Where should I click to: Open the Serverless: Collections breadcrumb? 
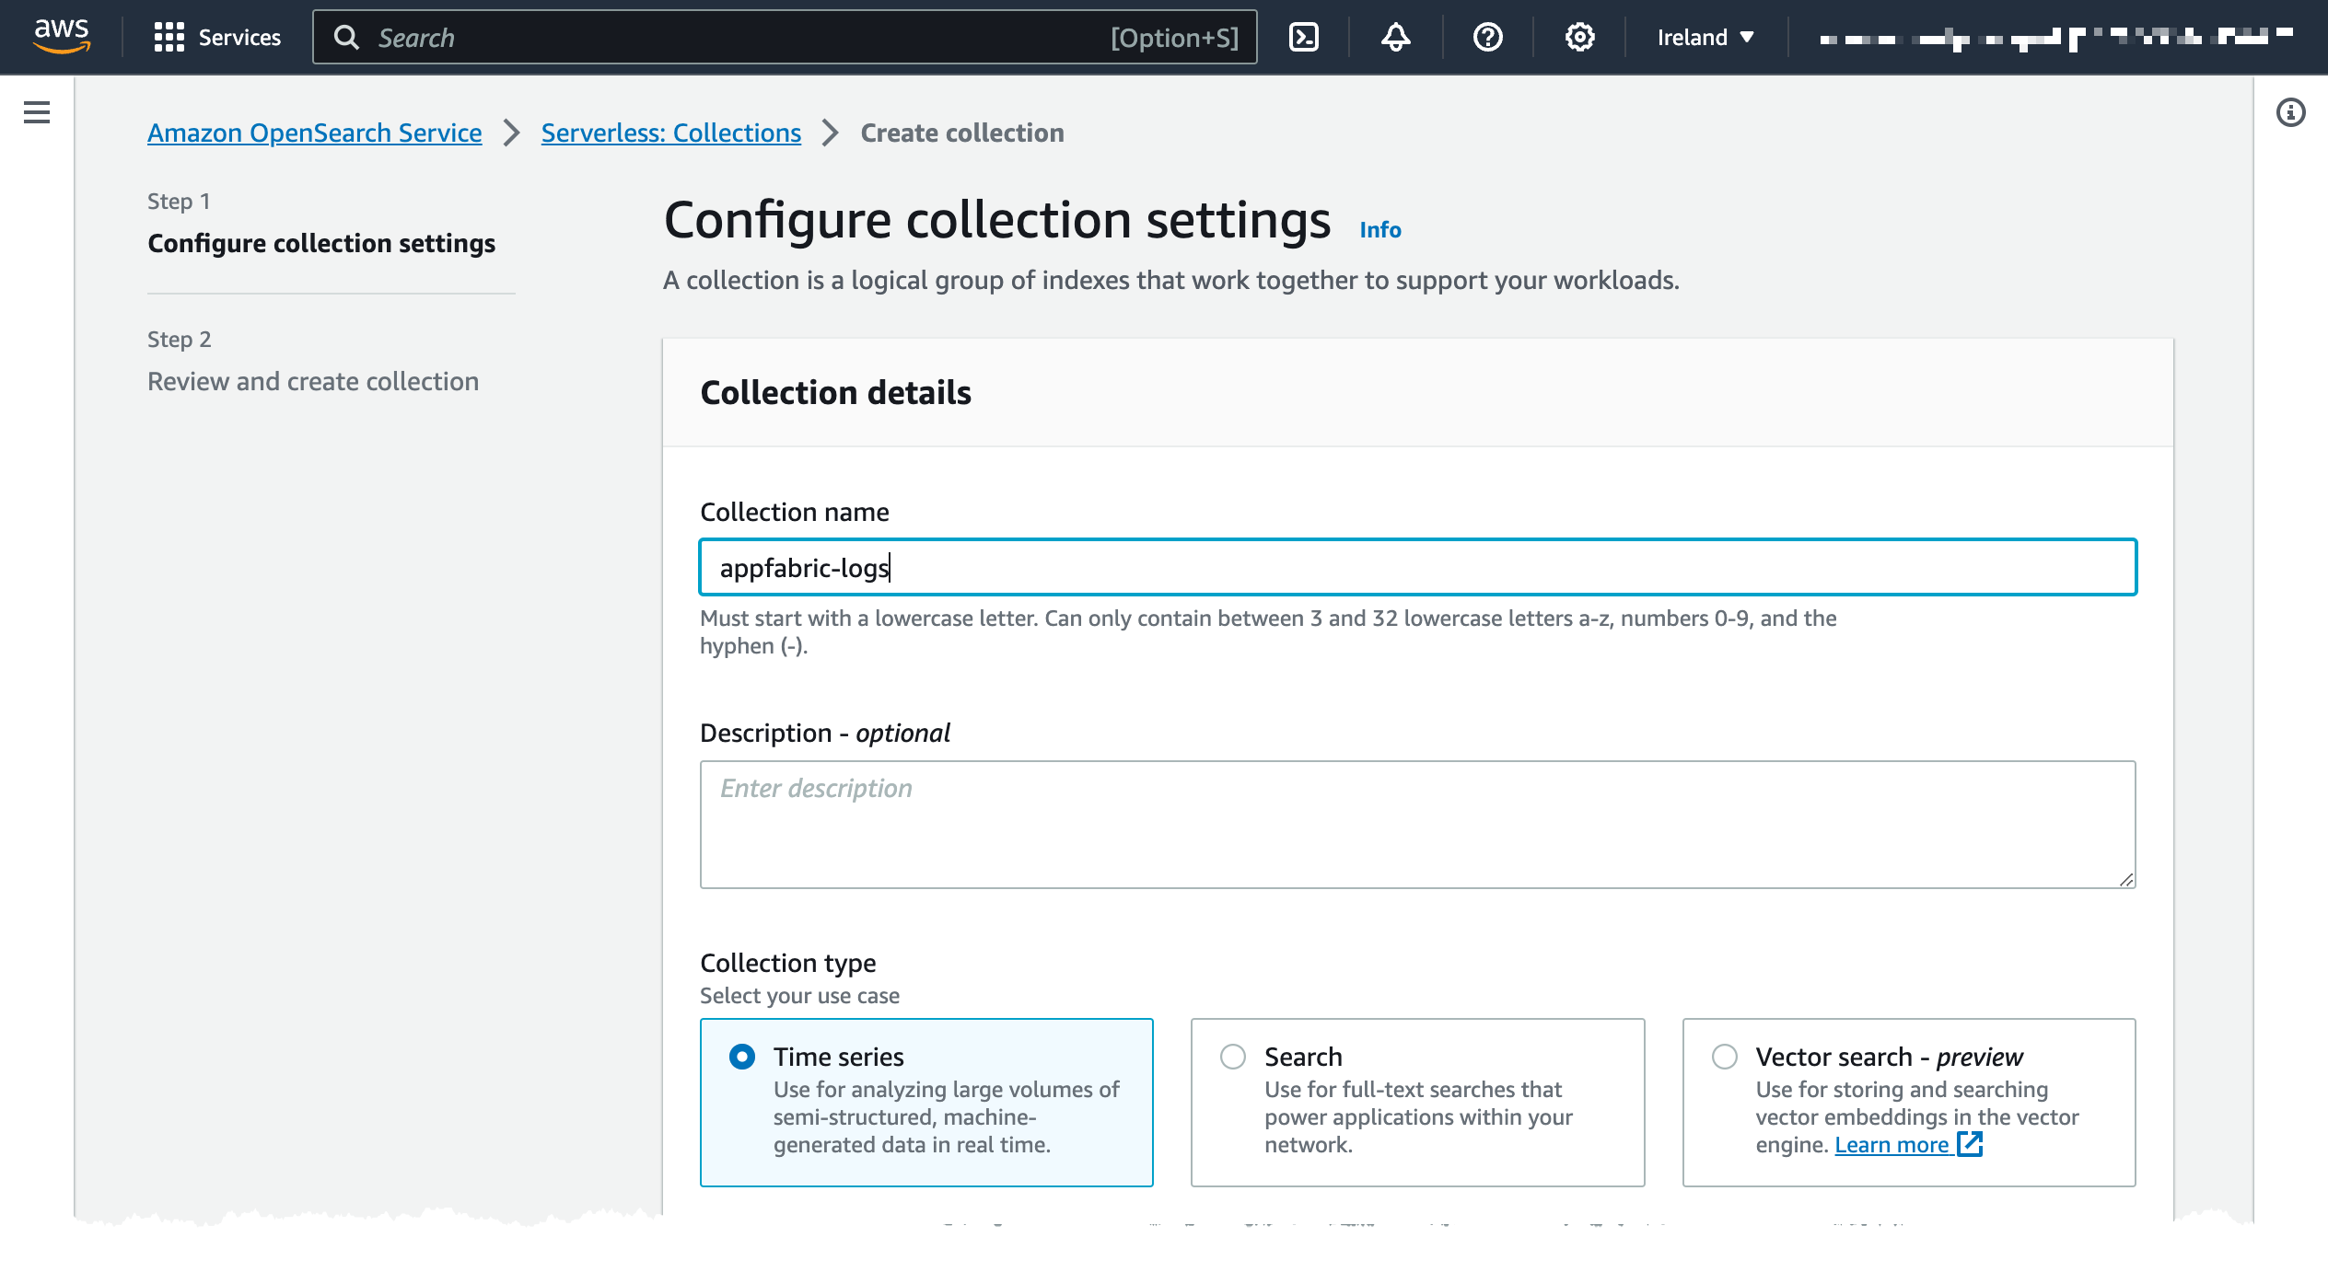coord(670,133)
